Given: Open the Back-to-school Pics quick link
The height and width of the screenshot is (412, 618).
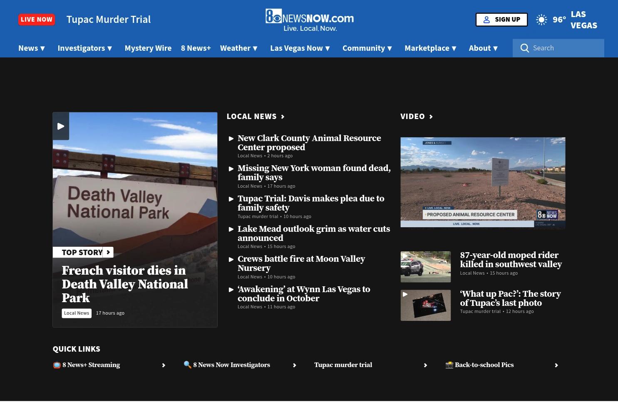Looking at the screenshot, I should click(484, 365).
